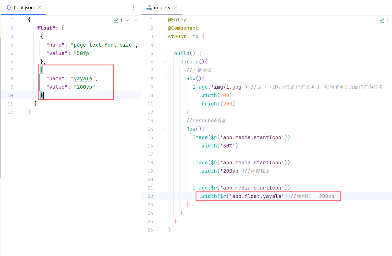The height and width of the screenshot is (256, 392).
Task: Jump to previous highlighted problem arrow
Action: 128,20
